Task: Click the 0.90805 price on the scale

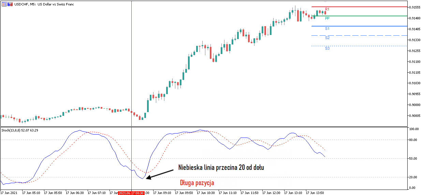Action: (415, 116)
